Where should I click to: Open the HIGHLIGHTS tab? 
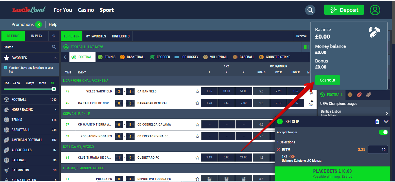point(121,36)
